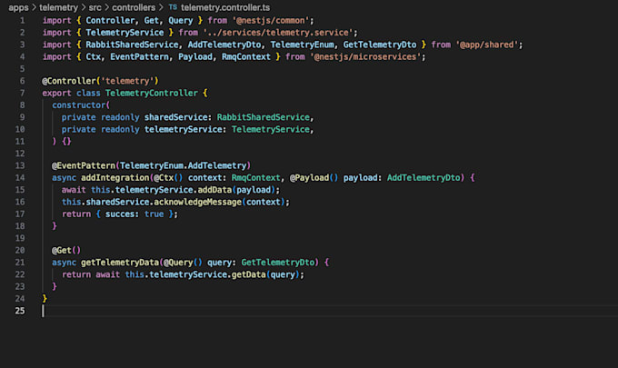Click the '@nestjs/common' import string
Viewport: 618px width, 368px height.
[x=271, y=21]
